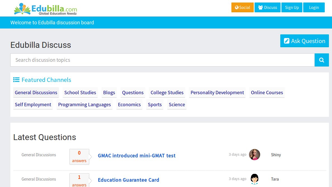Select the School Studies channel
332x187 pixels.
click(80, 93)
